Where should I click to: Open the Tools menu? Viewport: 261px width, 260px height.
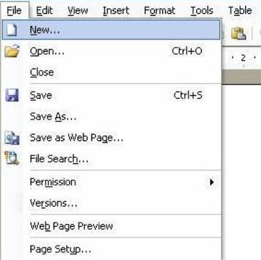[x=202, y=10]
